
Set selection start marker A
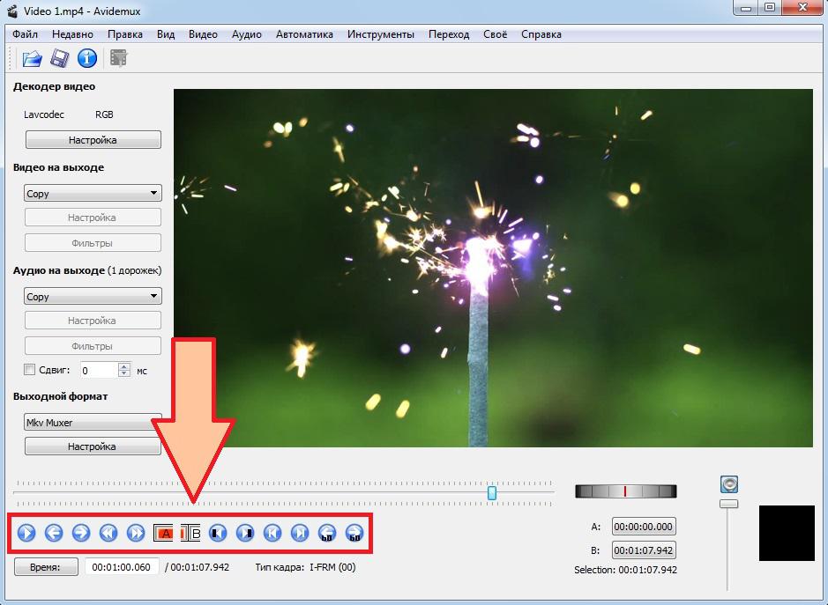coord(164,532)
